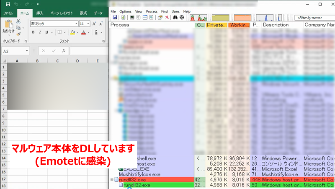This screenshot has width=335, height=189.
Task: Open Process Explorer Find menu
Action: 164,12
